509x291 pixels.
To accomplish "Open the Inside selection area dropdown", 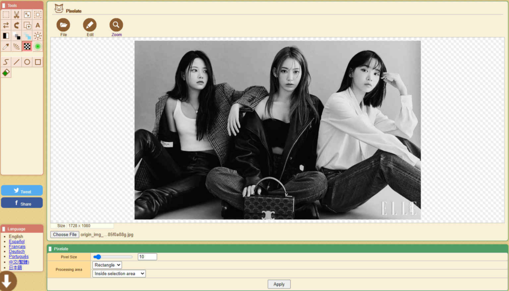I will tap(119, 273).
